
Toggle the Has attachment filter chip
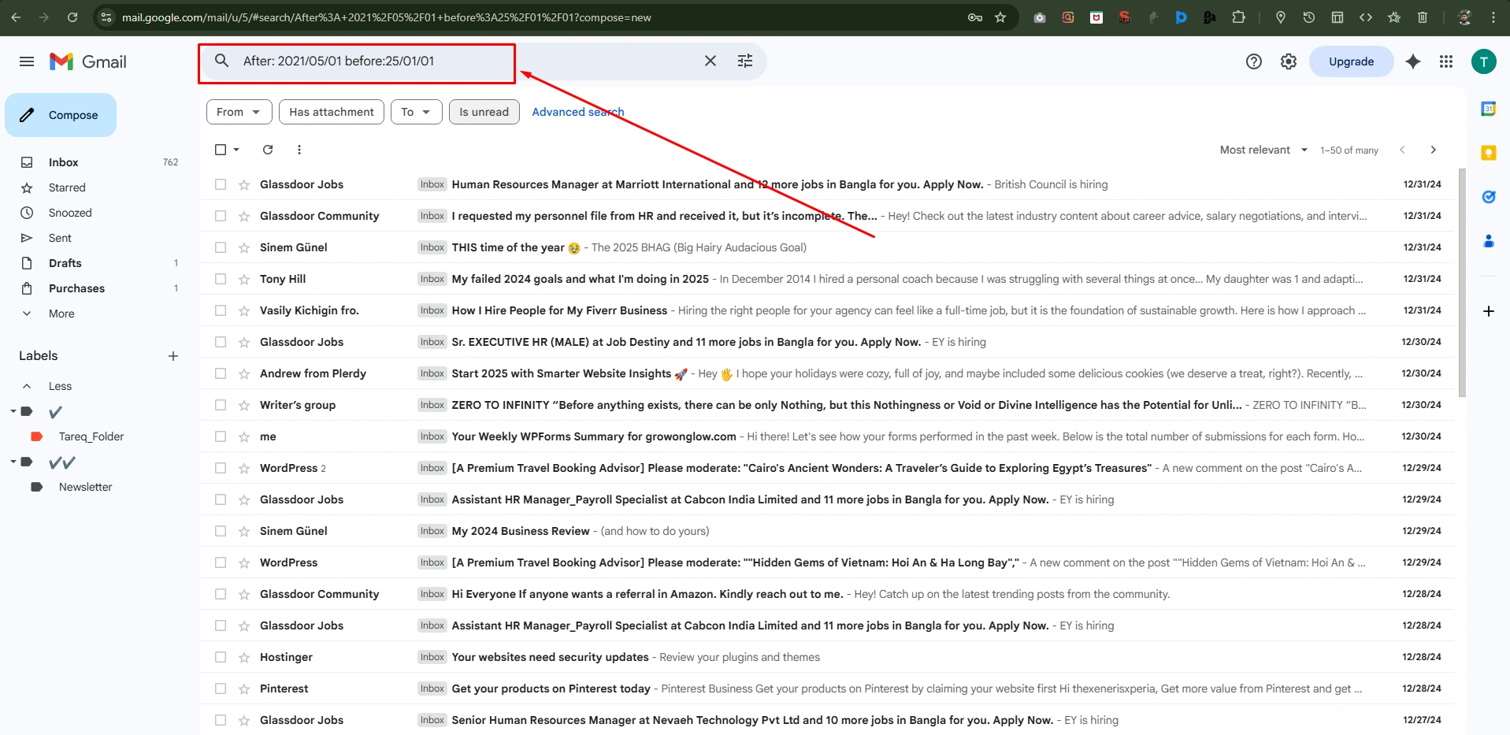[332, 112]
